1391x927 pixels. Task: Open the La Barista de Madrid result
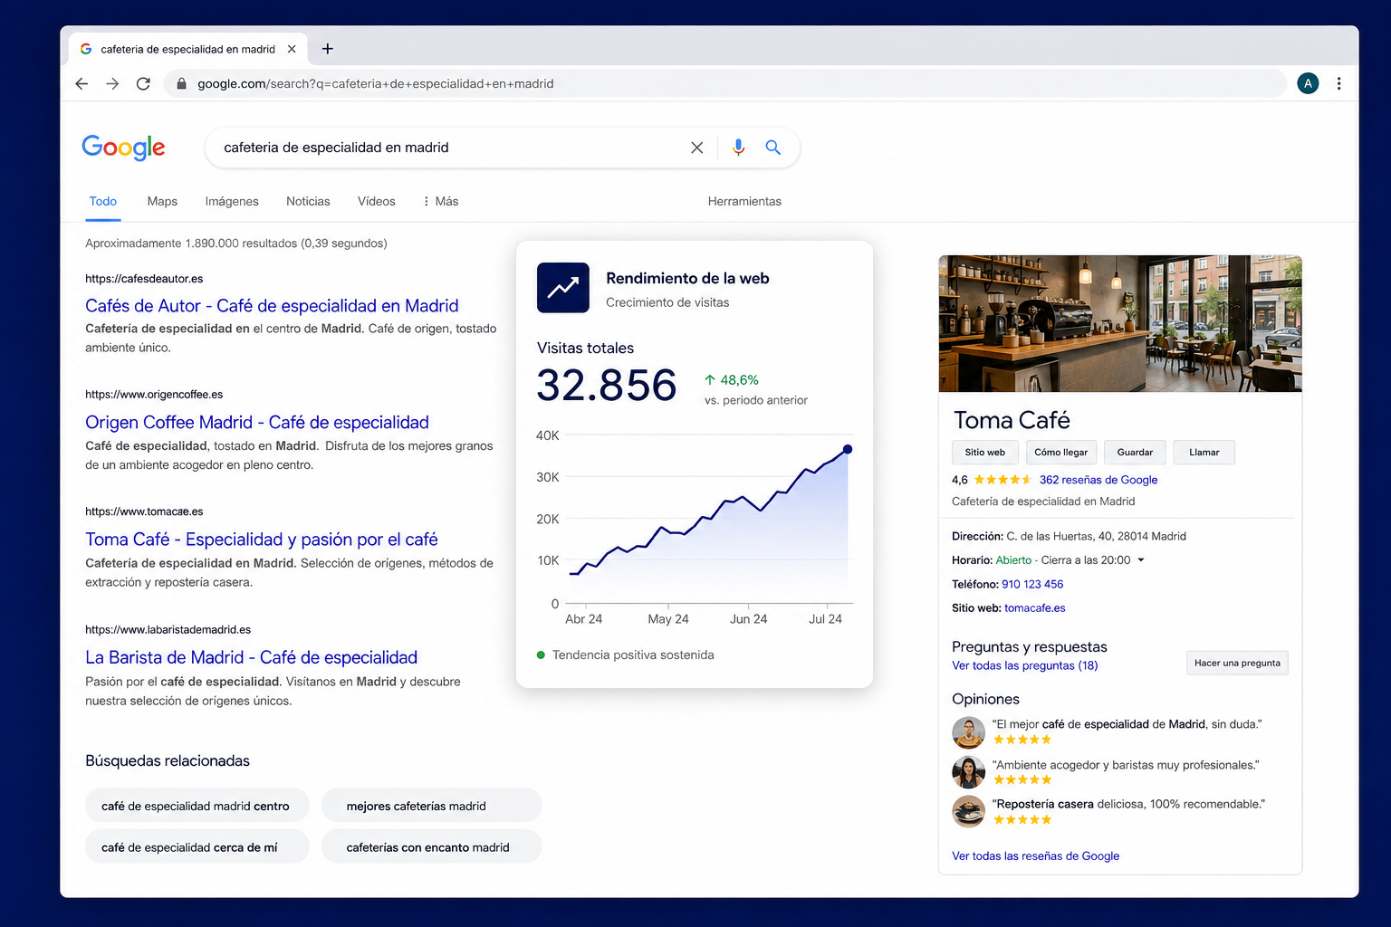252,658
